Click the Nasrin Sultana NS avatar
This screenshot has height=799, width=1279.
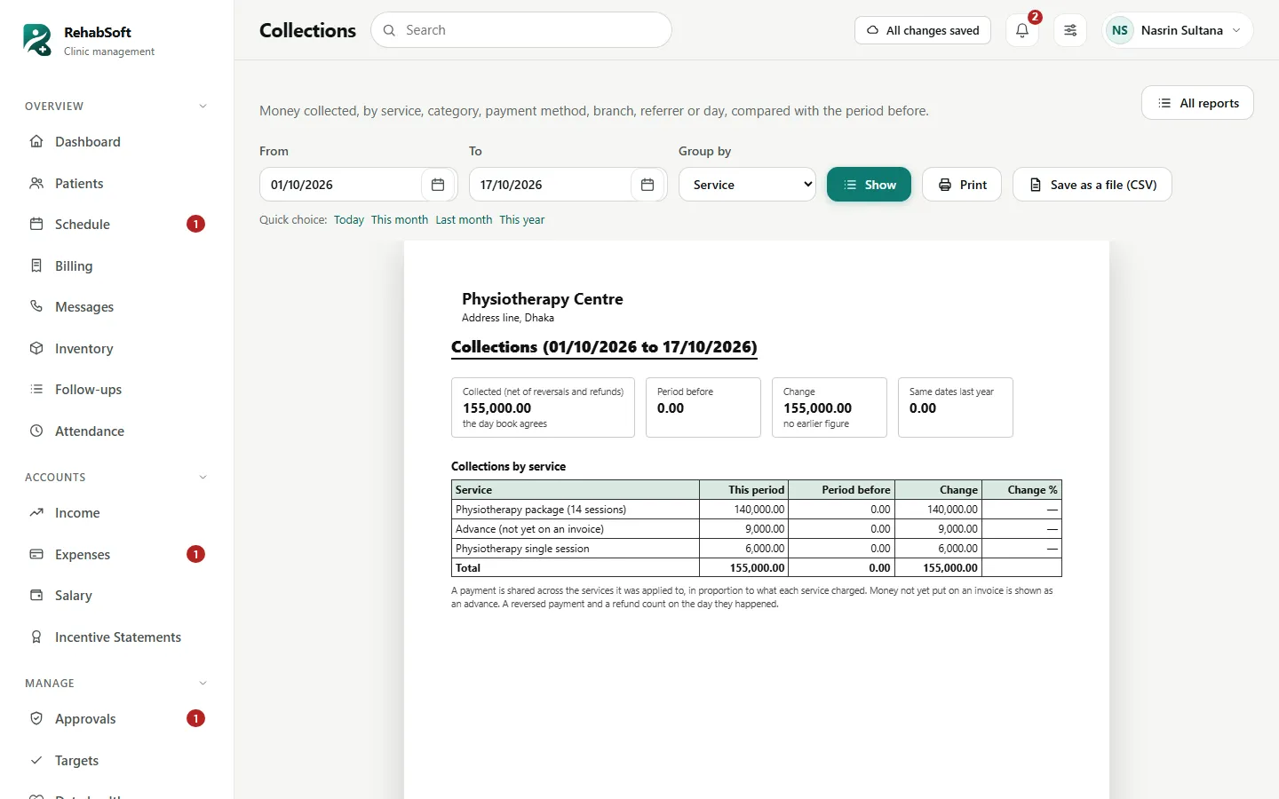[1120, 30]
